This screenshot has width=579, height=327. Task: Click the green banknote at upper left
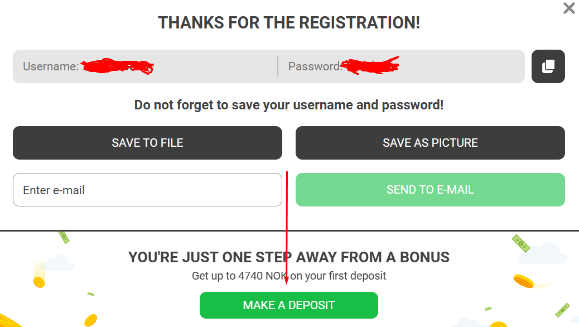point(64,237)
